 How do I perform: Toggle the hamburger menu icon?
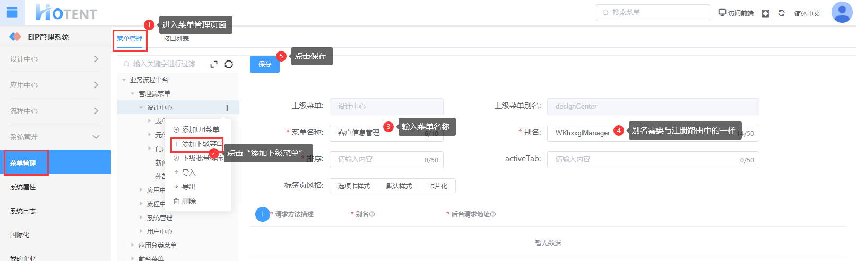tap(12, 13)
